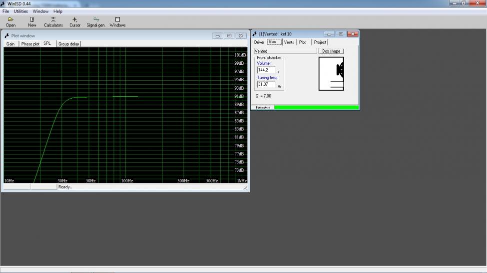The width and height of the screenshot is (487, 273).
Task: Open the Project tab
Action: coord(320,42)
